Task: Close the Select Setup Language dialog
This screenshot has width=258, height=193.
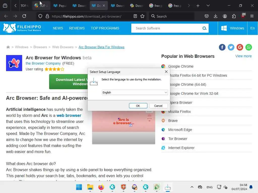Action: [x=166, y=72]
